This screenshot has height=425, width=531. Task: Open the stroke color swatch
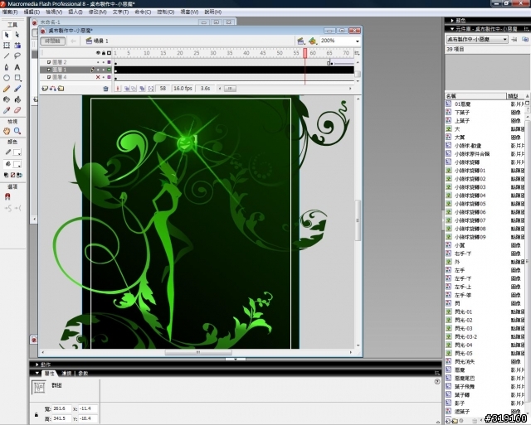17,152
